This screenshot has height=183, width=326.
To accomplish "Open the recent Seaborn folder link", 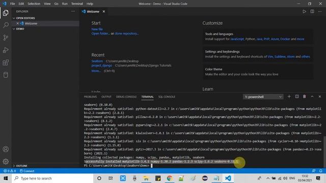I will click(x=97, y=61).
